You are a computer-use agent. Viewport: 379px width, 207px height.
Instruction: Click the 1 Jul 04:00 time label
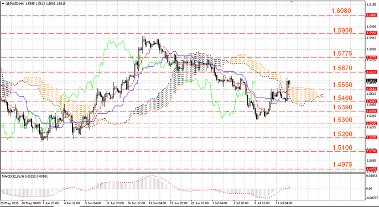(x=220, y=203)
